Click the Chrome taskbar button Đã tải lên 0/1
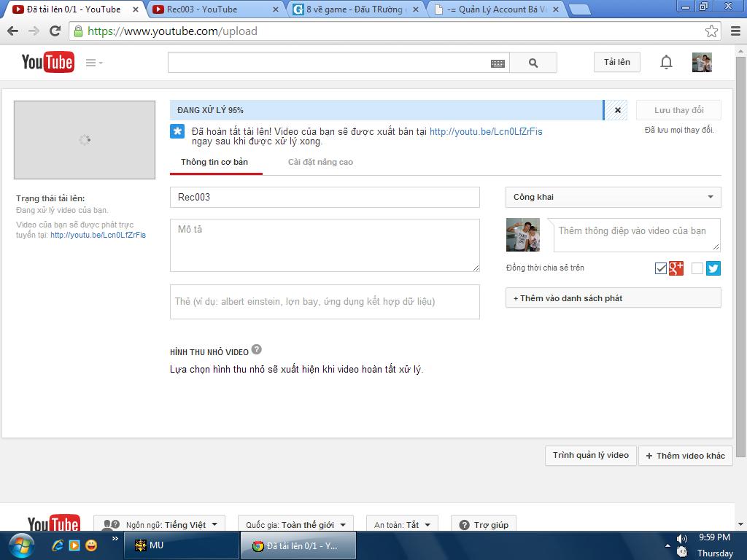 tap(298, 545)
